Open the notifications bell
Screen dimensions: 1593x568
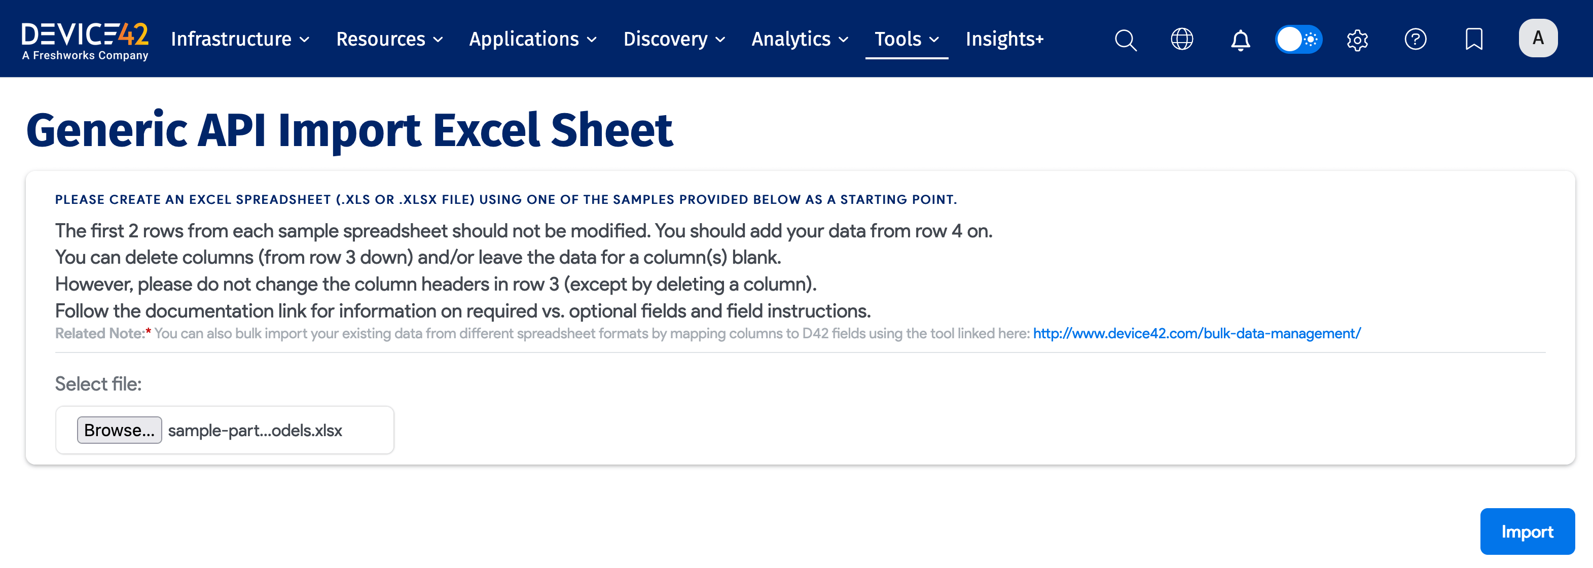click(x=1240, y=40)
